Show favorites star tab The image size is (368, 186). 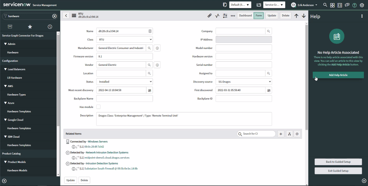click(30, 26)
